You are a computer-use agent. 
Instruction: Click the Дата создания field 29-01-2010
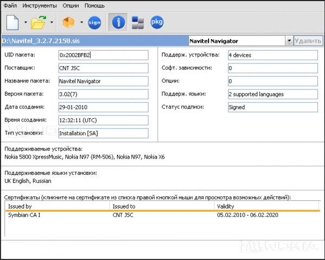coord(103,107)
